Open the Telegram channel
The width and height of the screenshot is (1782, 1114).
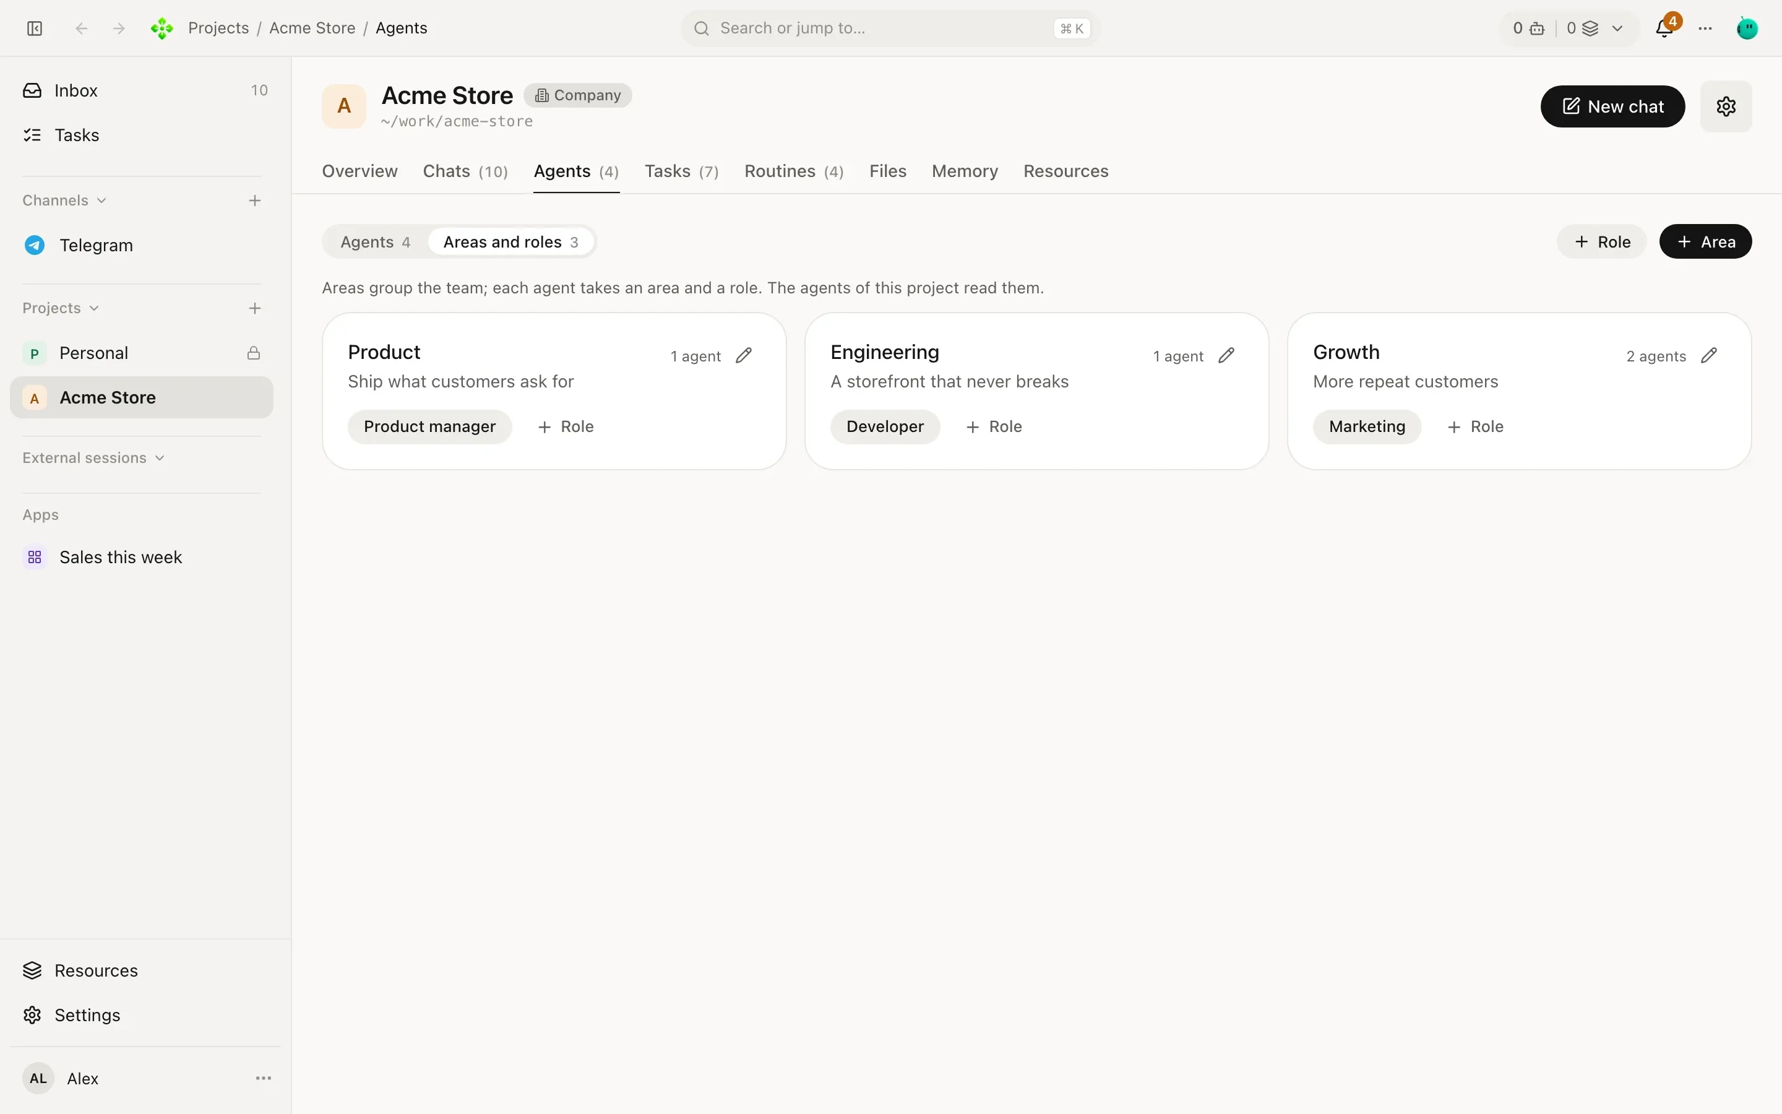tap(141, 245)
